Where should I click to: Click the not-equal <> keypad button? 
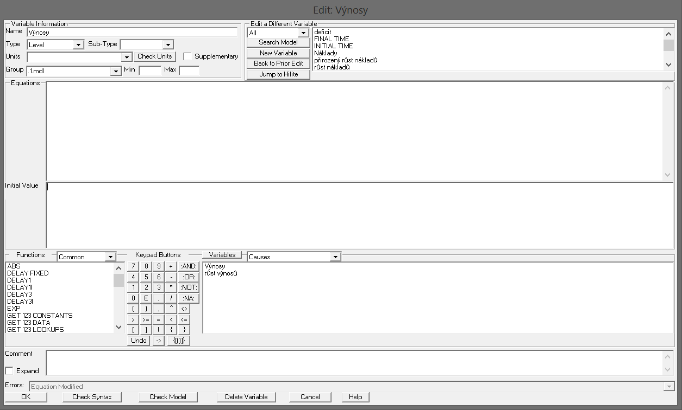[x=184, y=309]
